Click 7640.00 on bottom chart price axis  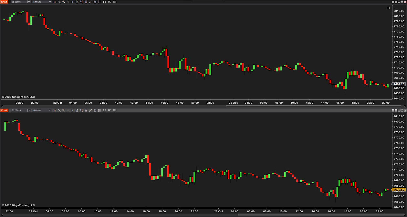[x=399, y=207]
